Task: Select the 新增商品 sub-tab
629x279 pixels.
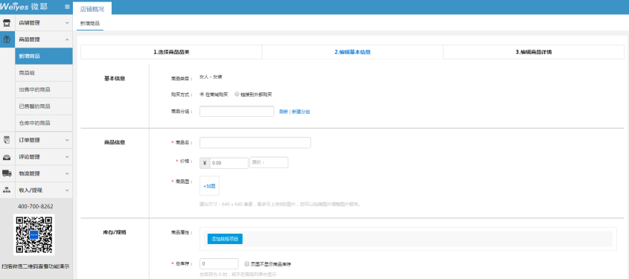Action: click(x=90, y=24)
